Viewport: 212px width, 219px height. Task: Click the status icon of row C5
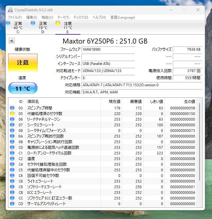click(x=12, y=170)
